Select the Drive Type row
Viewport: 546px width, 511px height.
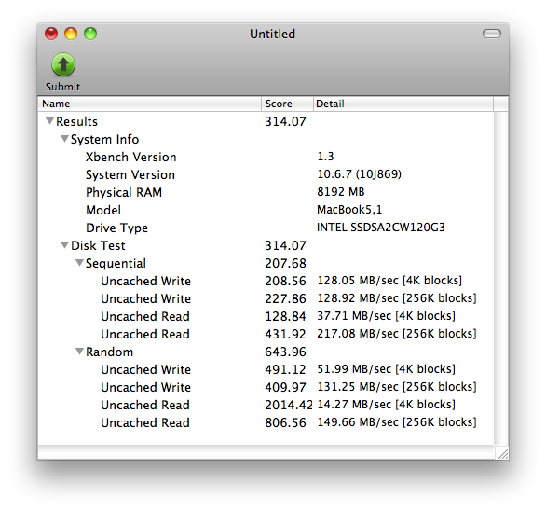[266, 228]
